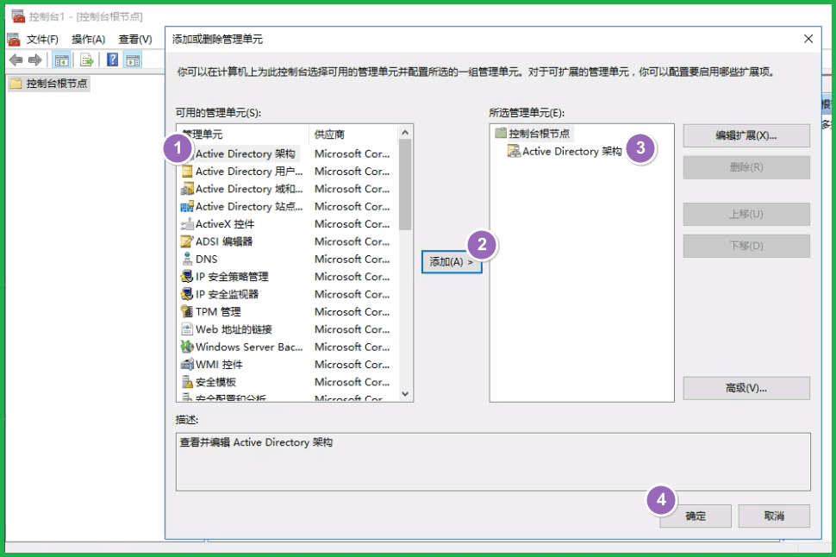Click the 编辑扩展(X)... button
Image resolution: width=836 pixels, height=557 pixels.
[x=746, y=135]
